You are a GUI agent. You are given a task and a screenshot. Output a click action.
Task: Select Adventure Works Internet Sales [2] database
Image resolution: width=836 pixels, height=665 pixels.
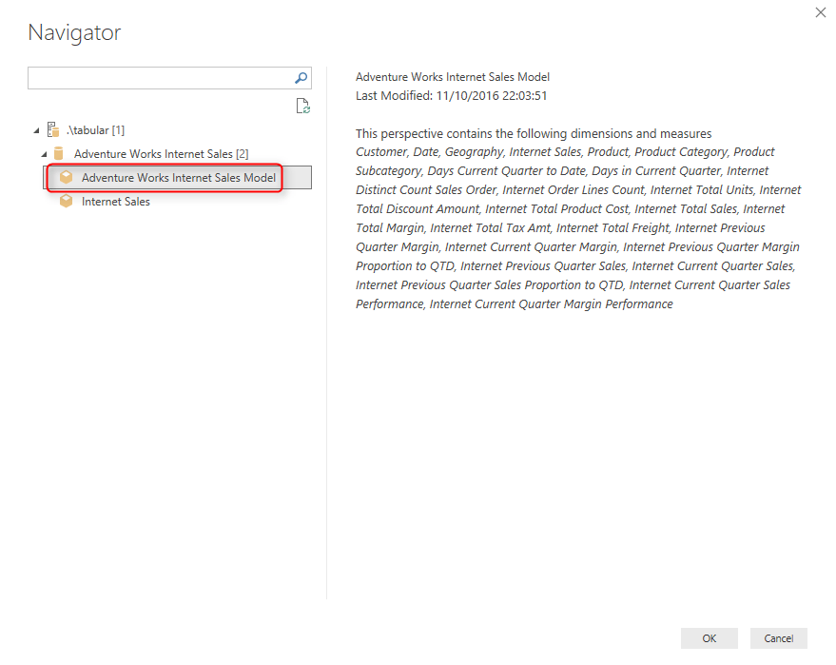[161, 154]
